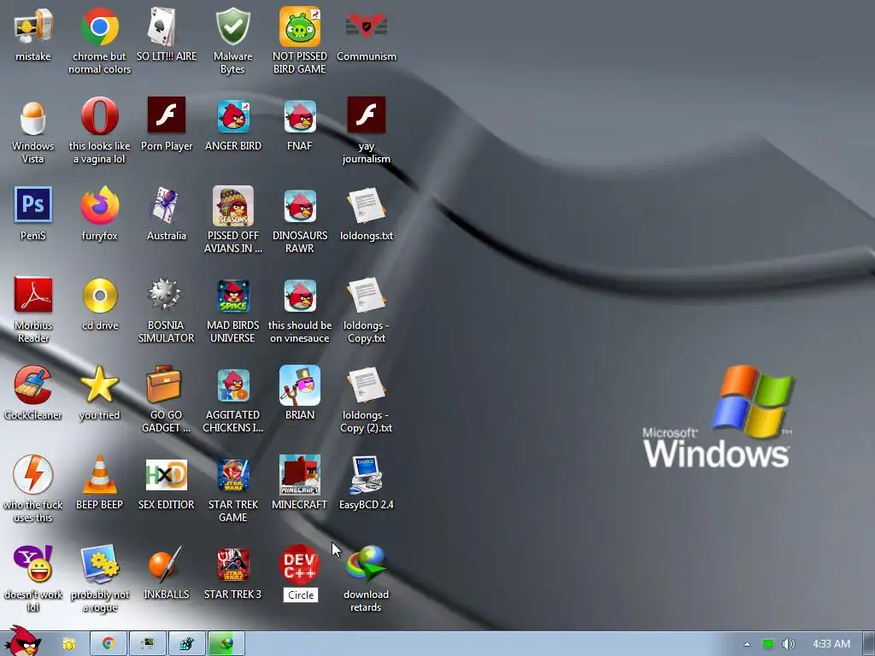Switch to Chrome in the taskbar
Image resolution: width=875 pixels, height=656 pixels.
pyautogui.click(x=109, y=644)
